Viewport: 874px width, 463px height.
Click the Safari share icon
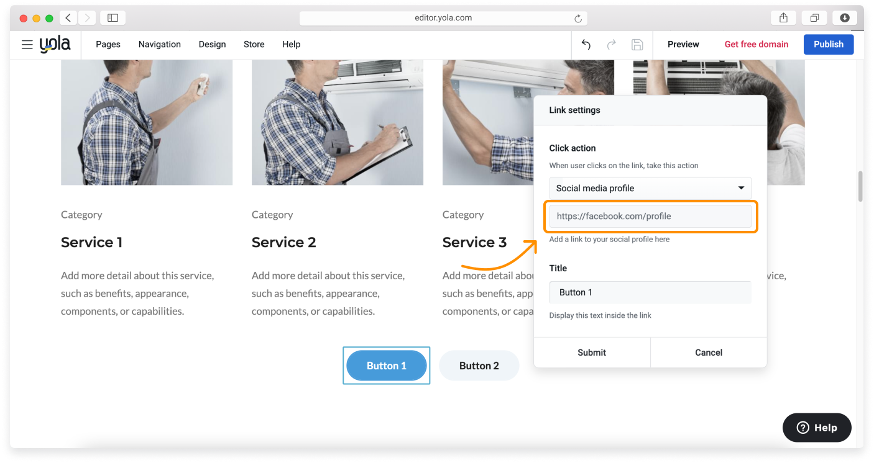(783, 18)
